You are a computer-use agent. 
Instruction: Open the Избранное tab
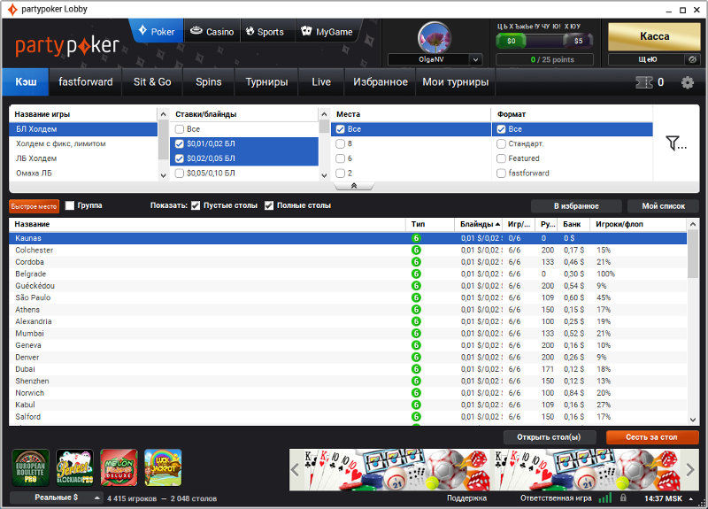point(381,81)
